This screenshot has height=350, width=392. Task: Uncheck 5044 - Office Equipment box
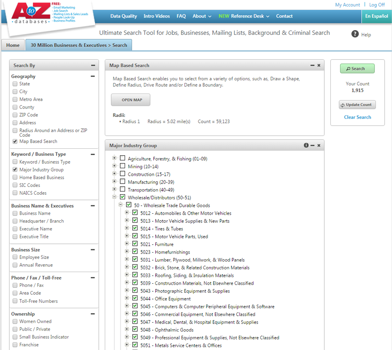[135, 298]
